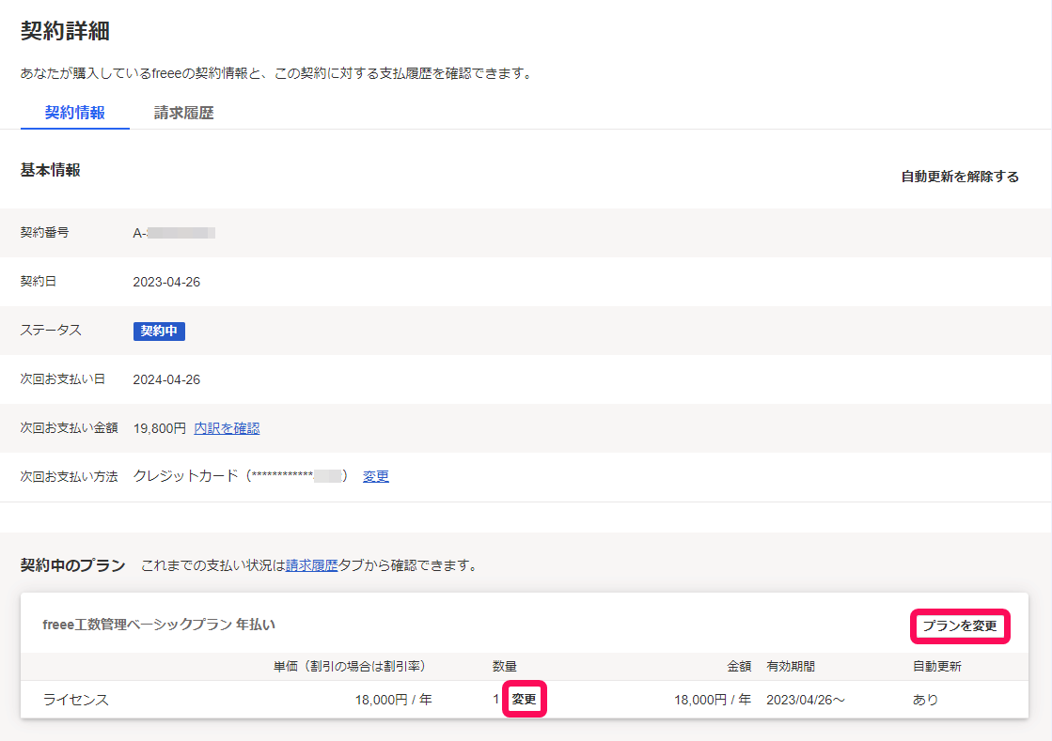This screenshot has height=741, width=1052.
Task: Click the 次回お支払い日 label
Action: [x=63, y=379]
